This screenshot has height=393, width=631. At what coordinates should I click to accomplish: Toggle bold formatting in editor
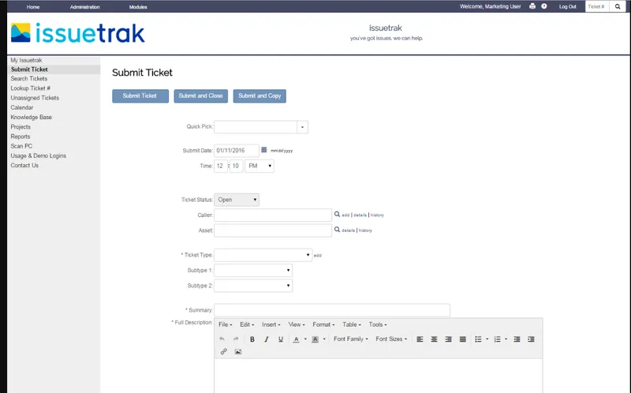(252, 339)
